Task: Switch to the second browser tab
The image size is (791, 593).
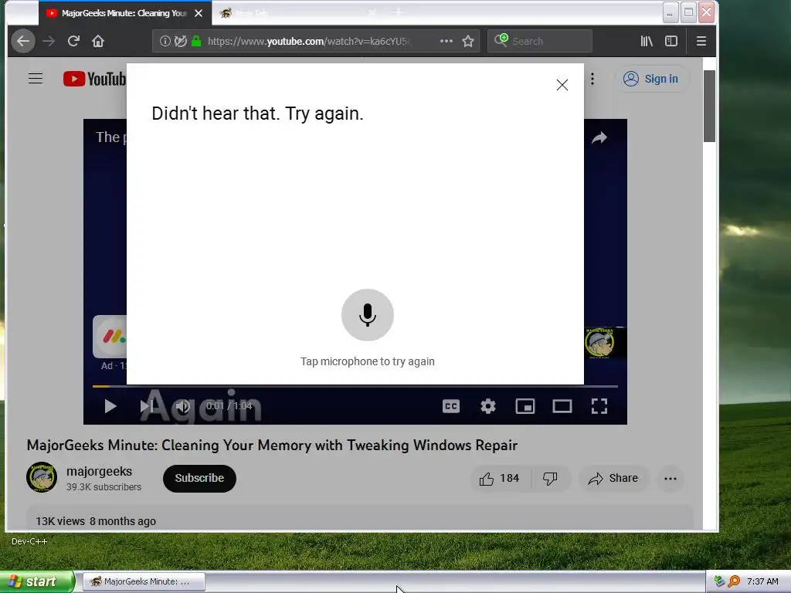Action: point(297,13)
